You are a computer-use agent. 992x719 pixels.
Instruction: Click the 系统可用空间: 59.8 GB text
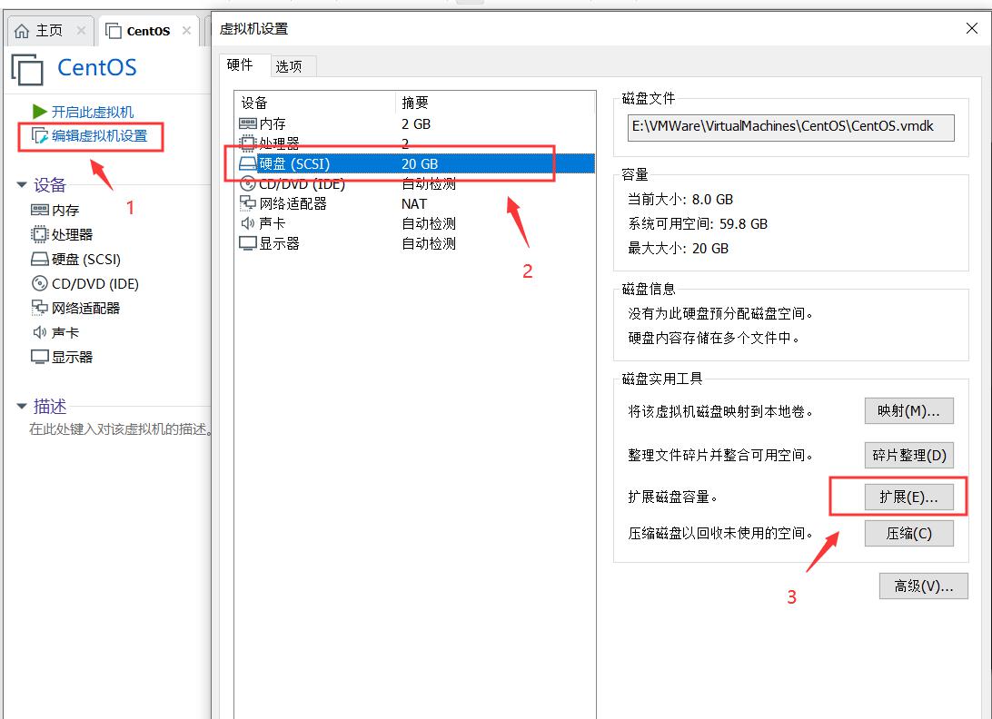698,224
